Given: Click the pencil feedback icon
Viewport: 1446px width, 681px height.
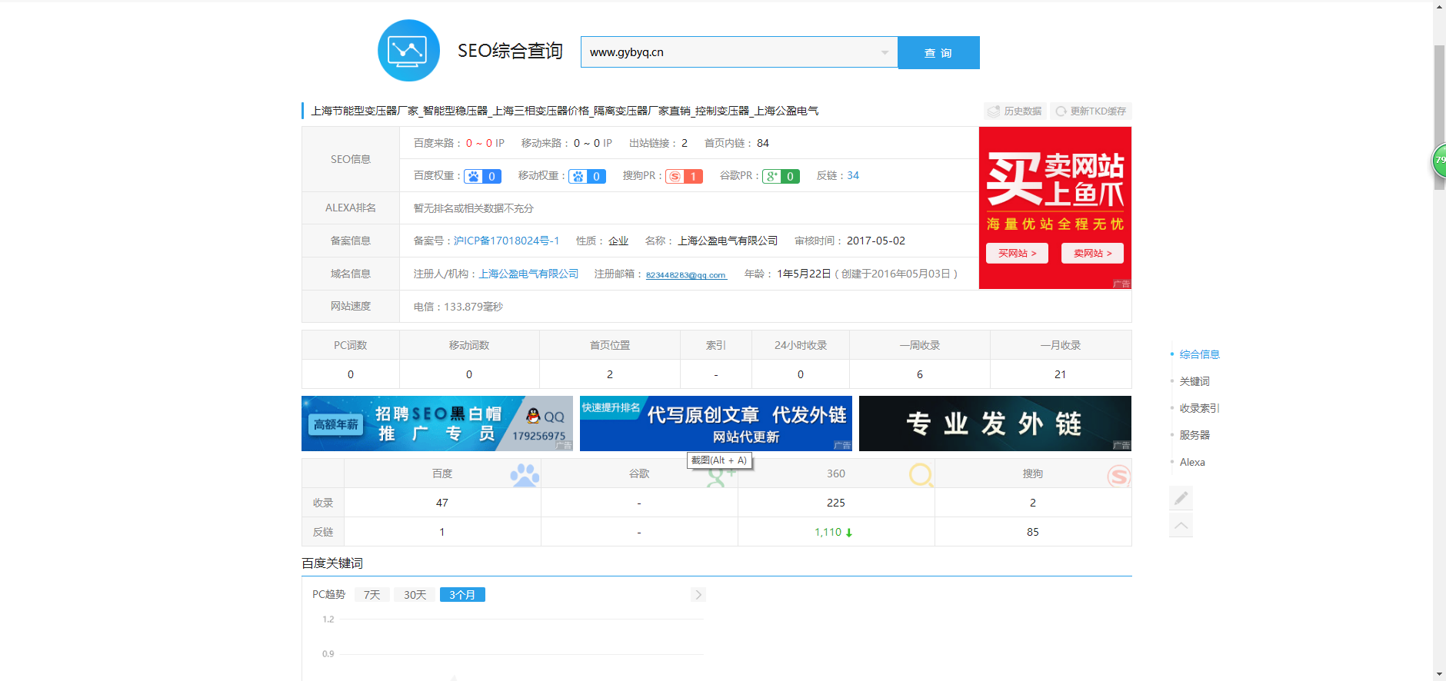Looking at the screenshot, I should (x=1181, y=498).
